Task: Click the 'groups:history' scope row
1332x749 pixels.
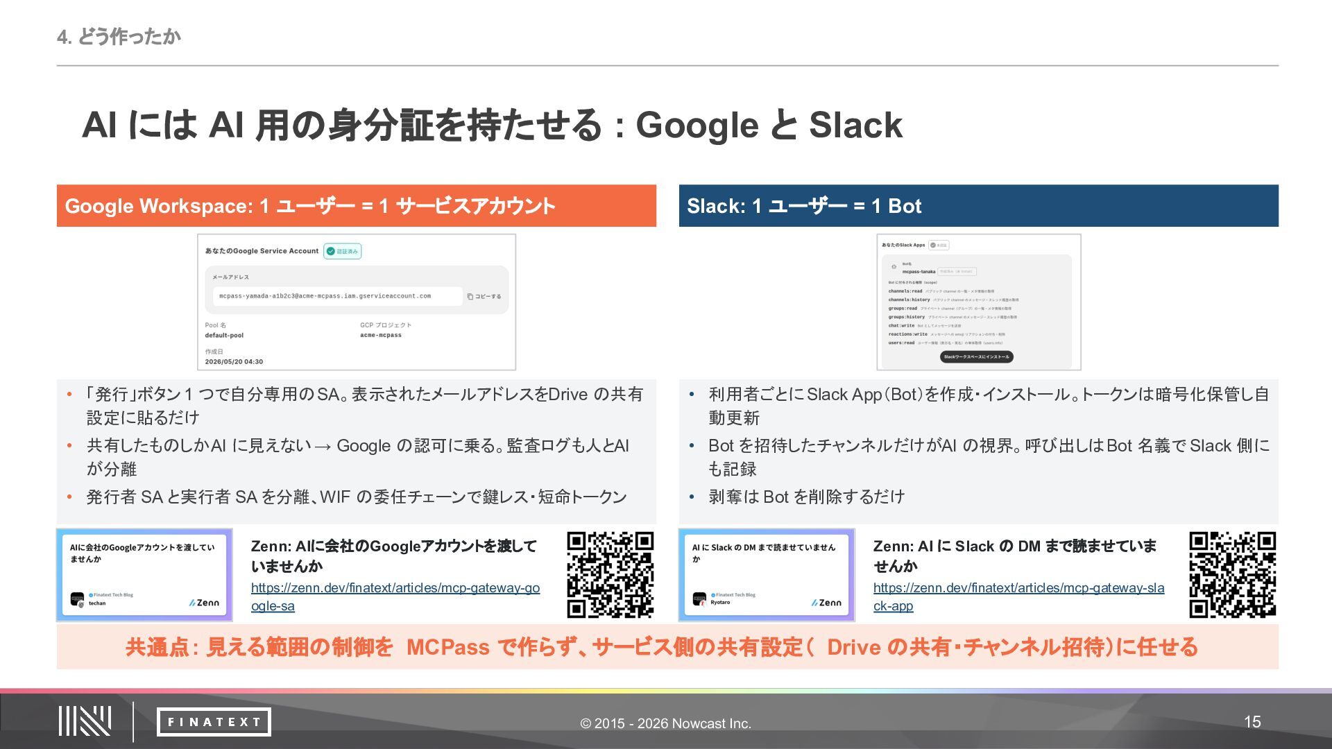Action: point(953,317)
